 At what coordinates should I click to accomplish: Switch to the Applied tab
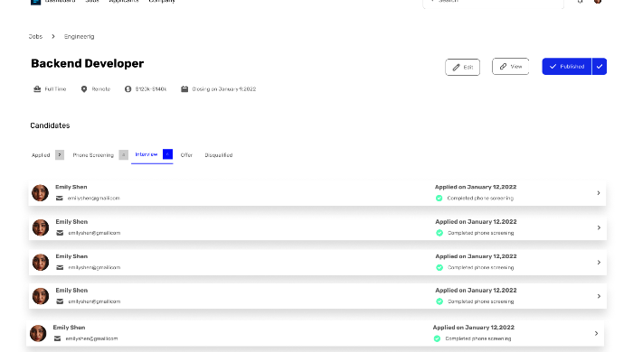41,155
